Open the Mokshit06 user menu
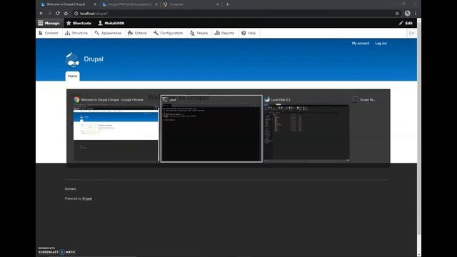The height and width of the screenshot is (257, 457). 111,23
